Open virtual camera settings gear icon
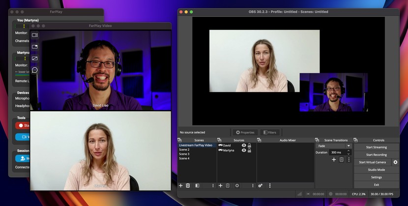This screenshot has height=206, width=408. 395,162
